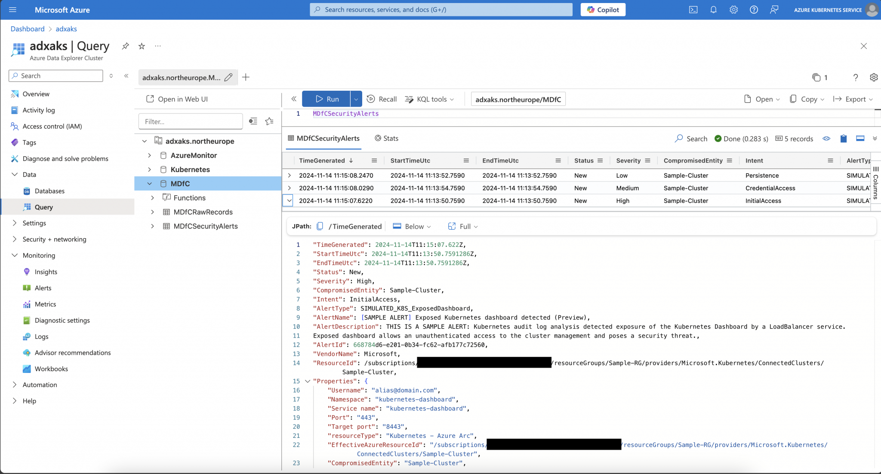Screen dimensions: 881x474
Task: Click the Copilot button
Action: pos(603,9)
